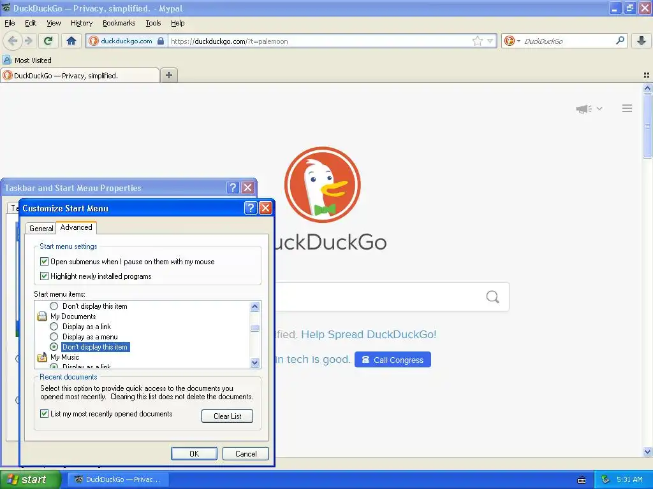The width and height of the screenshot is (653, 489).
Task: Open the File menu
Action: point(10,23)
